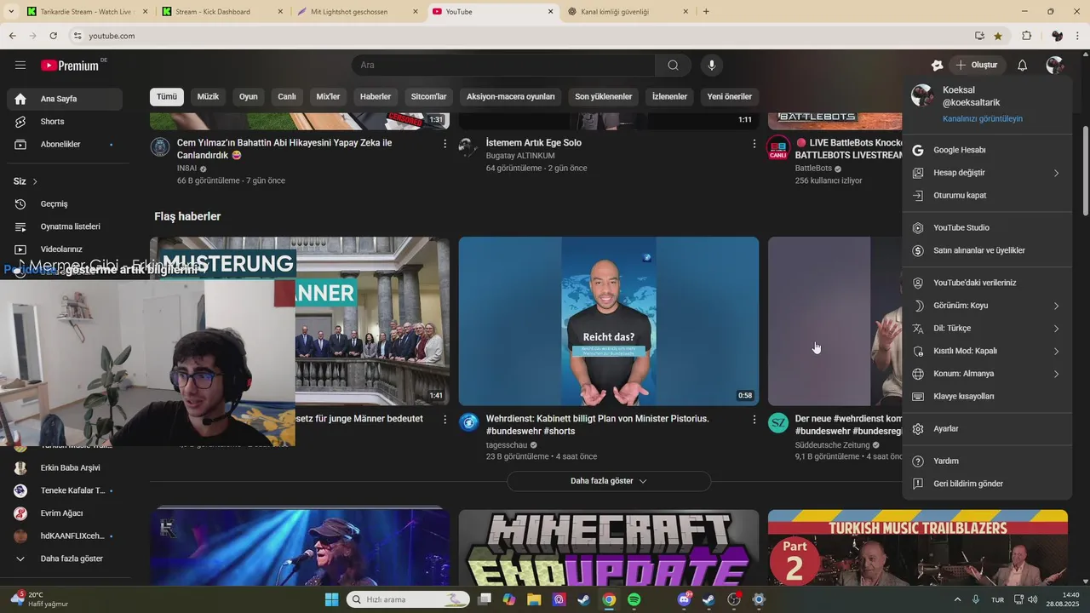Open options for Cem Yılmaz video
This screenshot has height=613, width=1090.
coord(445,144)
